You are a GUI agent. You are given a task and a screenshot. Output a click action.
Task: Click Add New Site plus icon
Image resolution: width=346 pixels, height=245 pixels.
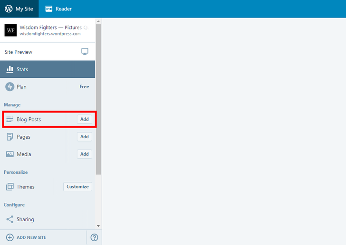(x=10, y=237)
